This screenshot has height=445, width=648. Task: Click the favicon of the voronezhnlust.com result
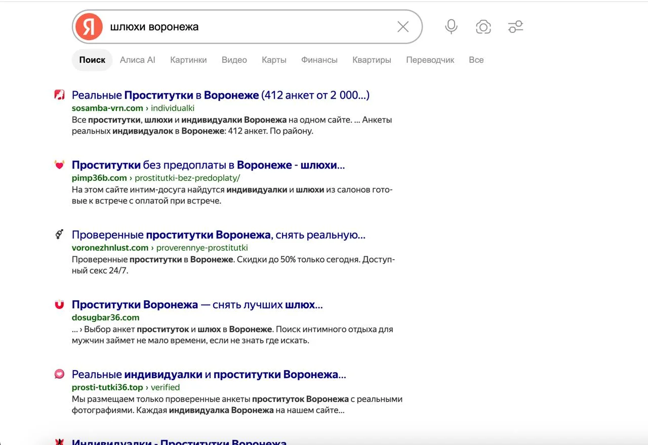(x=59, y=234)
